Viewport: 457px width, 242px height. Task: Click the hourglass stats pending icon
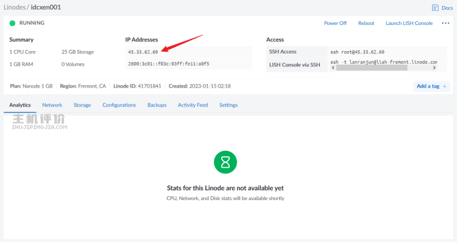point(225,162)
